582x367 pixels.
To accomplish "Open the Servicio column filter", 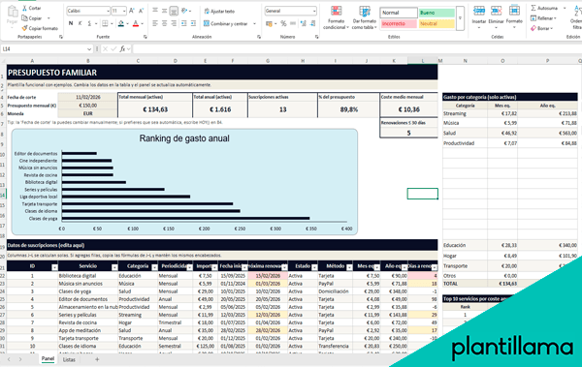I will [114, 267].
